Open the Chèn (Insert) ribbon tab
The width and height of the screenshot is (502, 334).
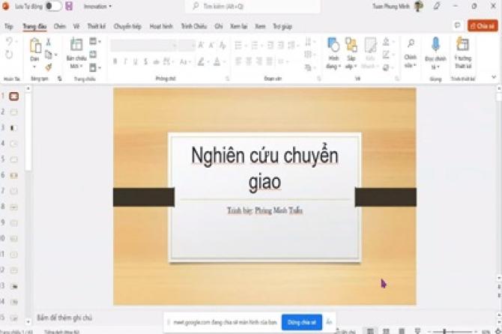(59, 26)
